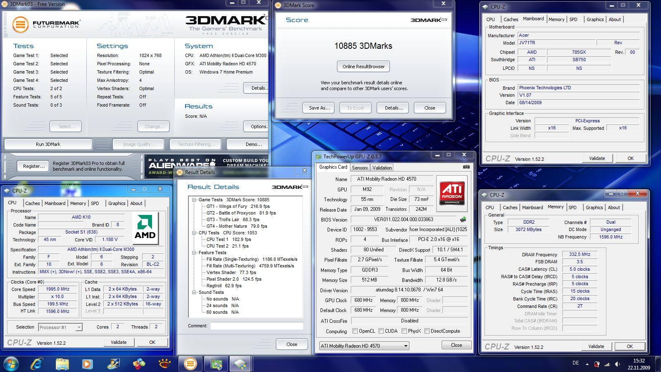Switch to CPU-Z via its taskbar button
Image resolution: width=661 pixels, height=372 pixels.
[240, 364]
